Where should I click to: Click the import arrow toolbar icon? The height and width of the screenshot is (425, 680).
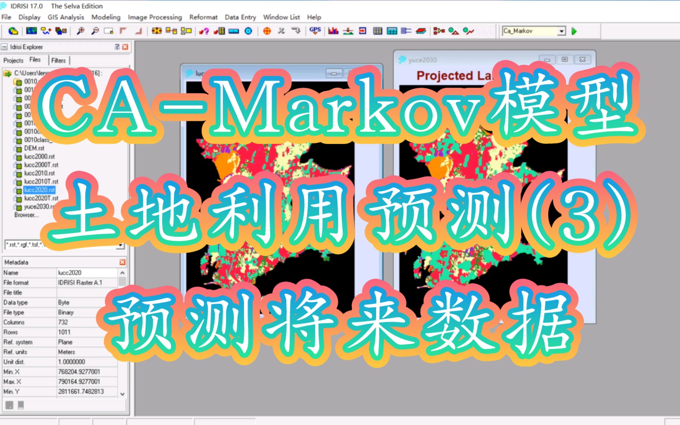(362, 31)
